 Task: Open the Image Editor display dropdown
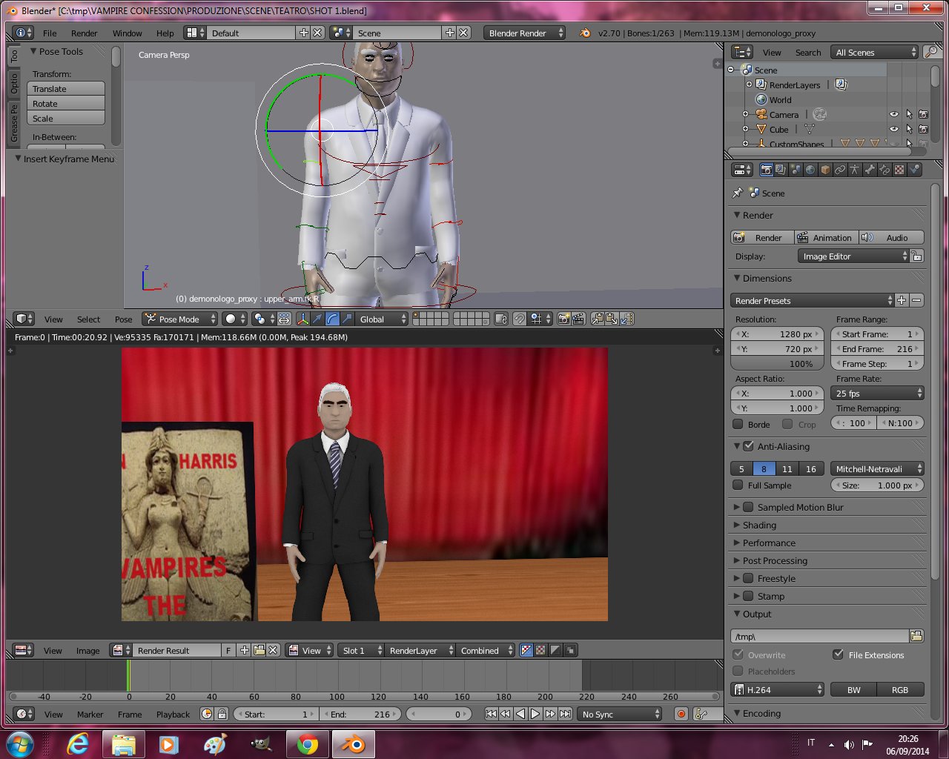853,256
